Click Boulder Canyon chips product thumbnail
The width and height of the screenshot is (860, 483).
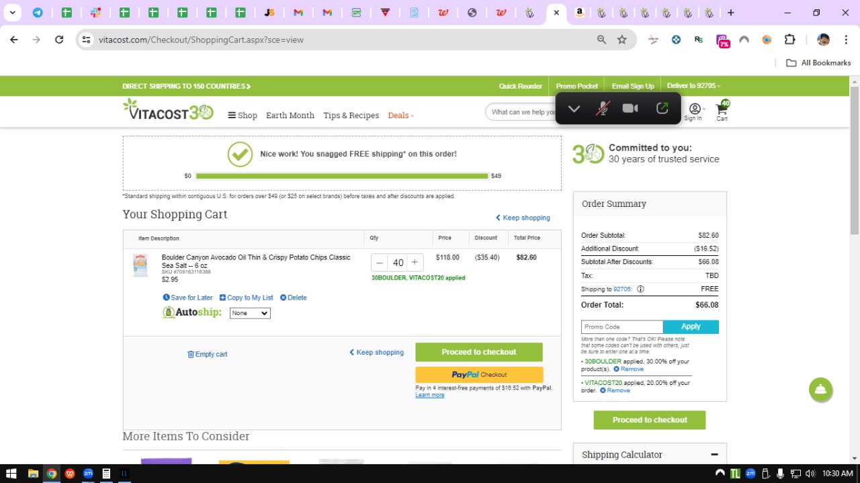click(x=140, y=265)
